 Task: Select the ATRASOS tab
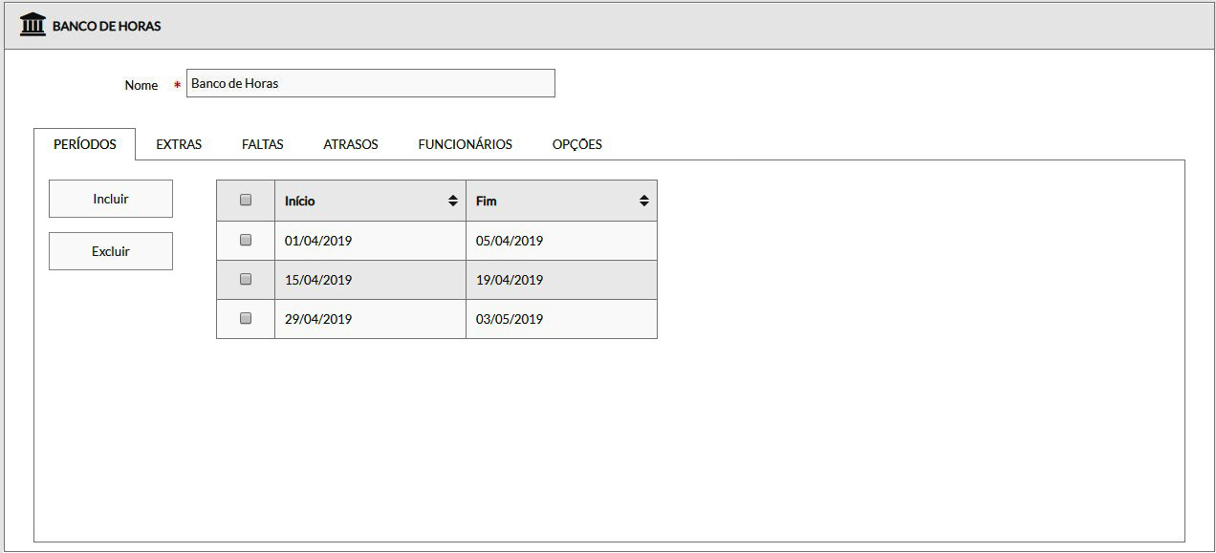(351, 144)
